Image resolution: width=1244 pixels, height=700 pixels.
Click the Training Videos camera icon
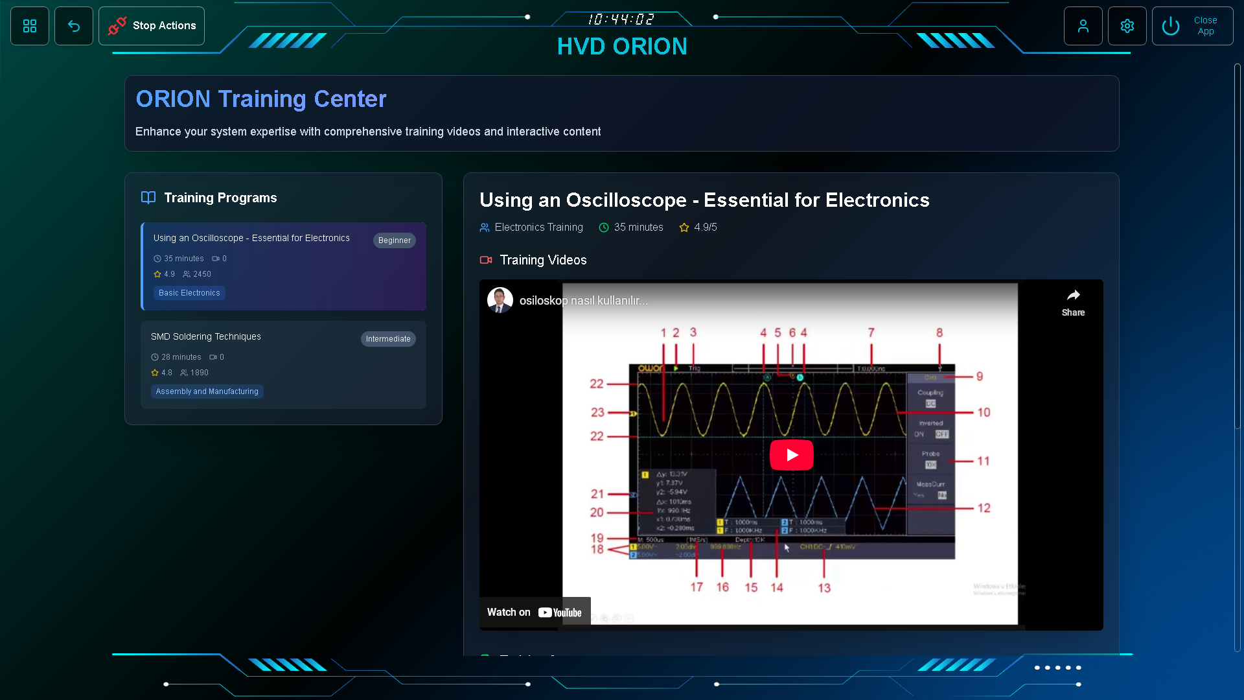(486, 260)
